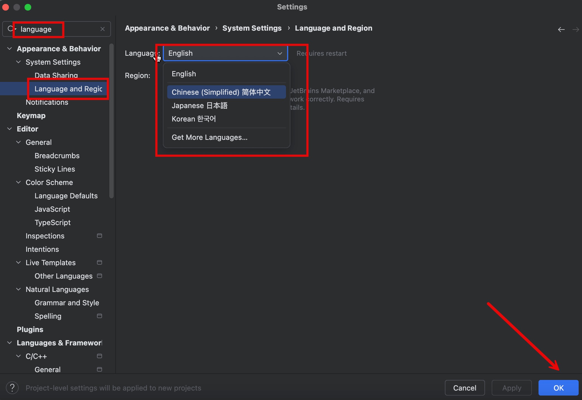The image size is (582, 400).
Task: Click project-level icon beside Inspections
Action: (x=99, y=236)
